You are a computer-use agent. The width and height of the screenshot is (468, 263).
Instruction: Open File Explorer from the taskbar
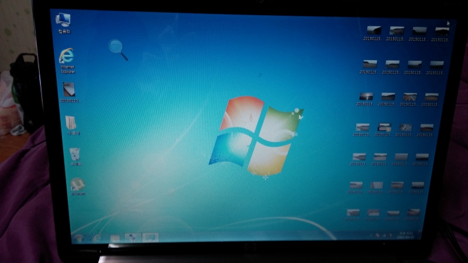(x=115, y=238)
